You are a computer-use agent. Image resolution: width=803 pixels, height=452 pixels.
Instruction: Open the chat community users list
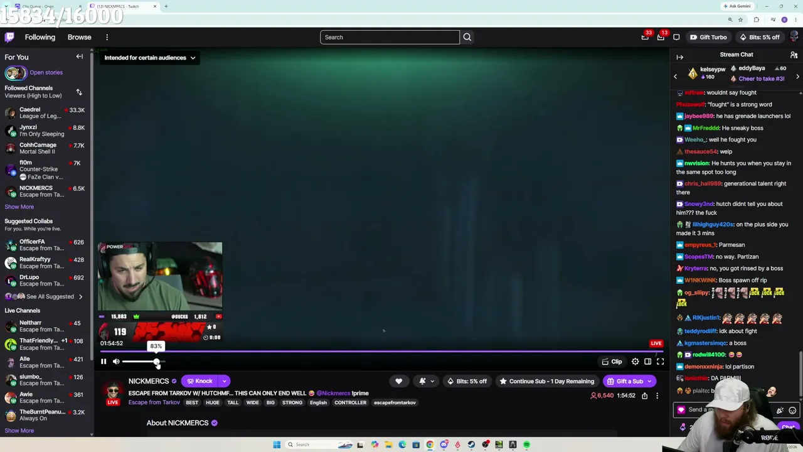click(794, 55)
